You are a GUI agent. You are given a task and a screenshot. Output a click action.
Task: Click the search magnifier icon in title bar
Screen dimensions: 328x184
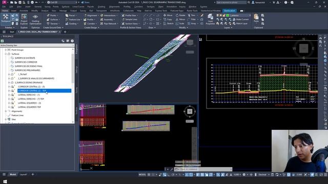click(x=249, y=2)
